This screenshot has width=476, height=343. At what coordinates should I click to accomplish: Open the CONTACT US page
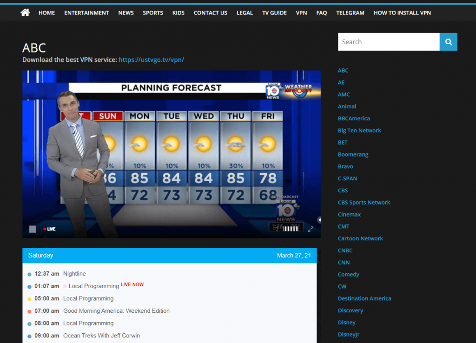tap(211, 13)
